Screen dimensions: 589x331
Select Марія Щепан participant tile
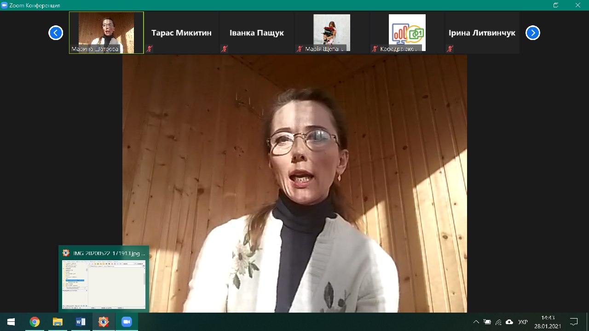[x=332, y=33]
